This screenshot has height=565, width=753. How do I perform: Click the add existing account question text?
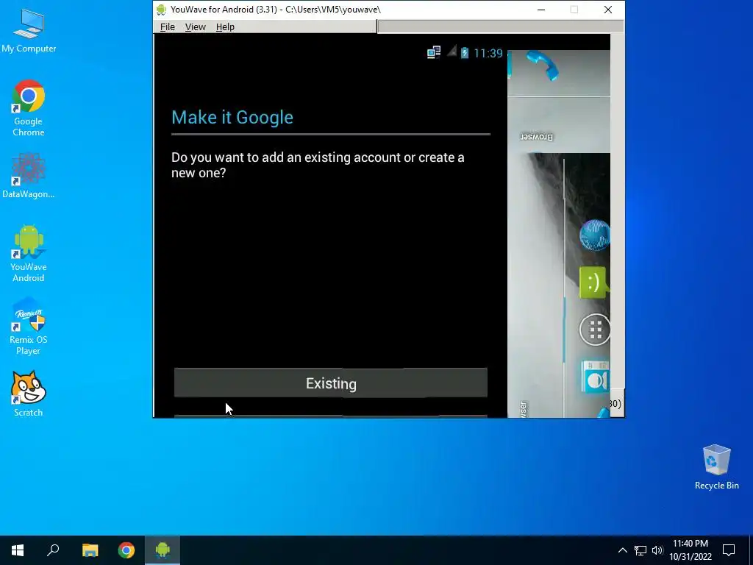318,165
